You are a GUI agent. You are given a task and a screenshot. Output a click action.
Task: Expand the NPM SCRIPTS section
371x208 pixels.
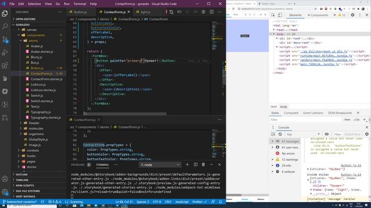(25, 185)
